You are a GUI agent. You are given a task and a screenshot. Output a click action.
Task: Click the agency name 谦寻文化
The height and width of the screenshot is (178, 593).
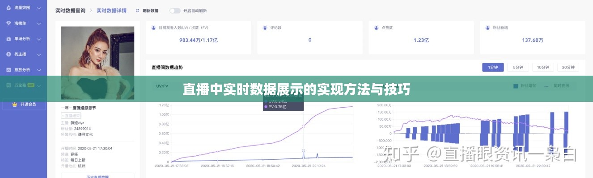point(85,134)
